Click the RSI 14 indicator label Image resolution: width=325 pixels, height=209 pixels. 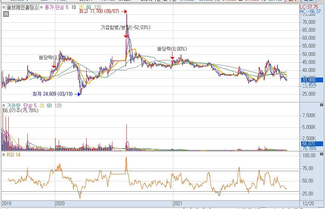click(14, 155)
